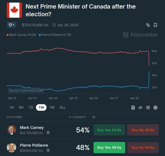Click Buy No 54.0¢ for Pierre Poilievre
The width and height of the screenshot is (165, 156).
(143, 147)
